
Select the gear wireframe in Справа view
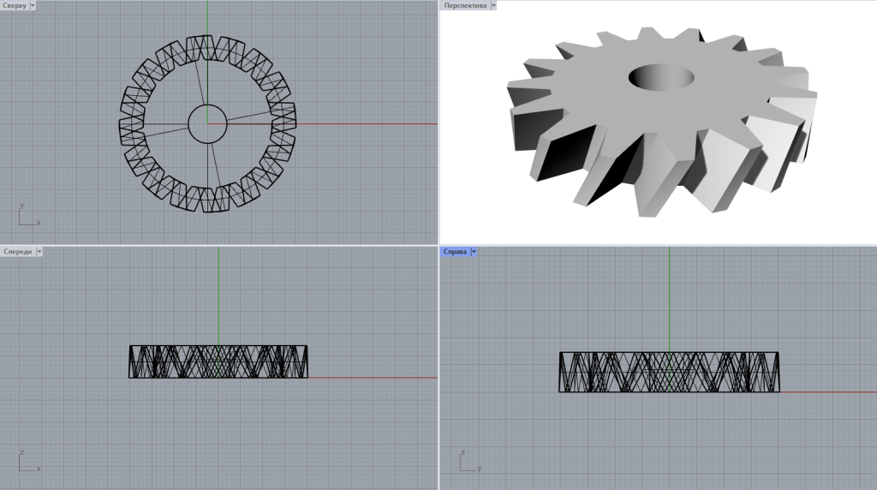pos(669,372)
